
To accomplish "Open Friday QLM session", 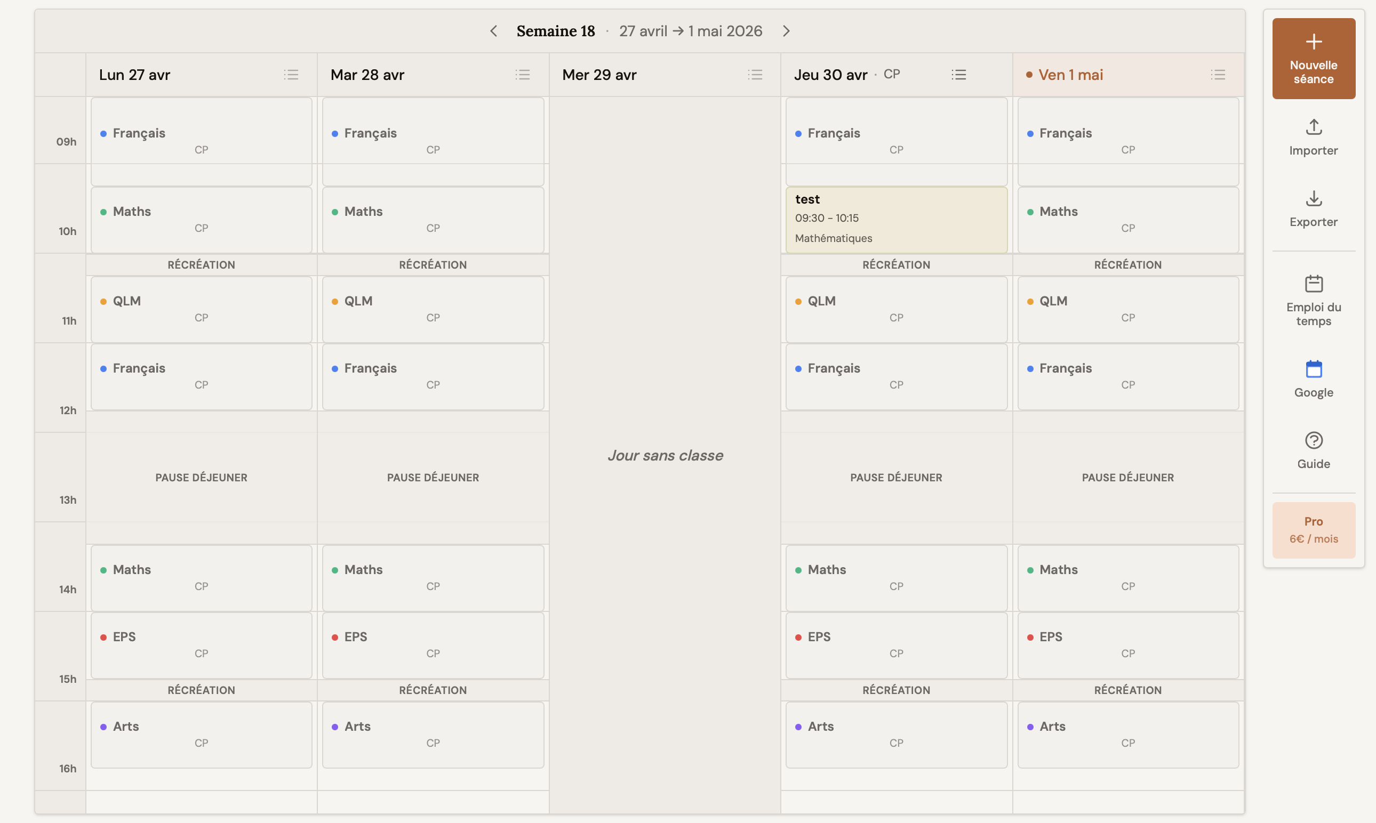I will tap(1128, 310).
